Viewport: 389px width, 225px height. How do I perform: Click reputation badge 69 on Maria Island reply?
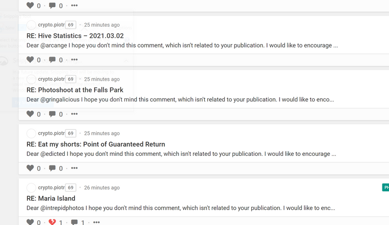(x=71, y=188)
